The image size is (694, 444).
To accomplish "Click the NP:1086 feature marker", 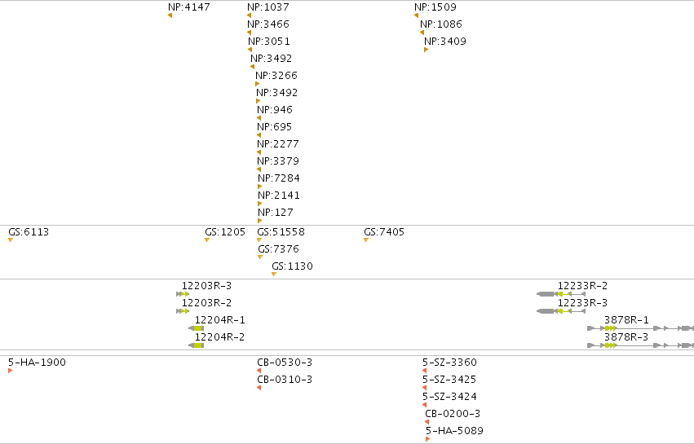I will coord(422,33).
